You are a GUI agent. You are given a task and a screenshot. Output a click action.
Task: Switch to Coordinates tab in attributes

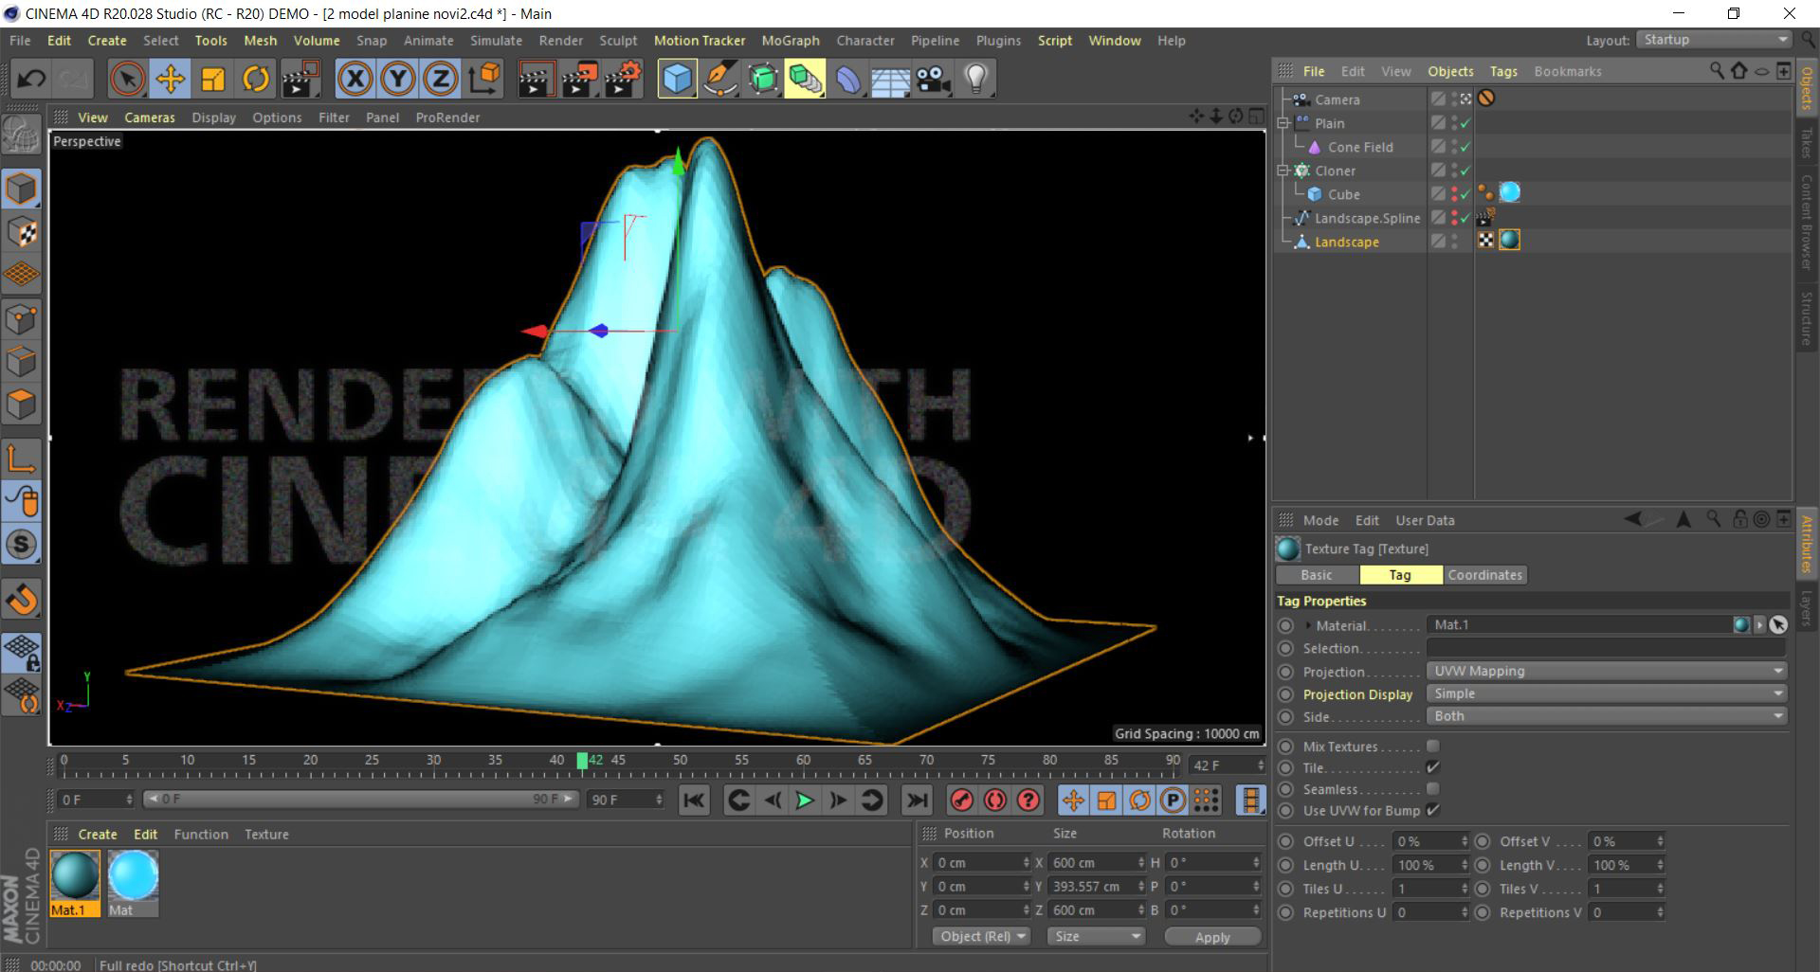tap(1484, 575)
